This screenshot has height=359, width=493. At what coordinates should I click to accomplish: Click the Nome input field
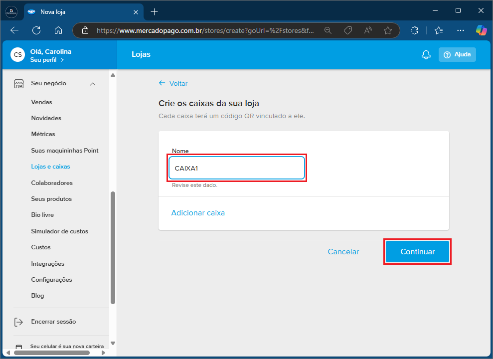tap(236, 168)
